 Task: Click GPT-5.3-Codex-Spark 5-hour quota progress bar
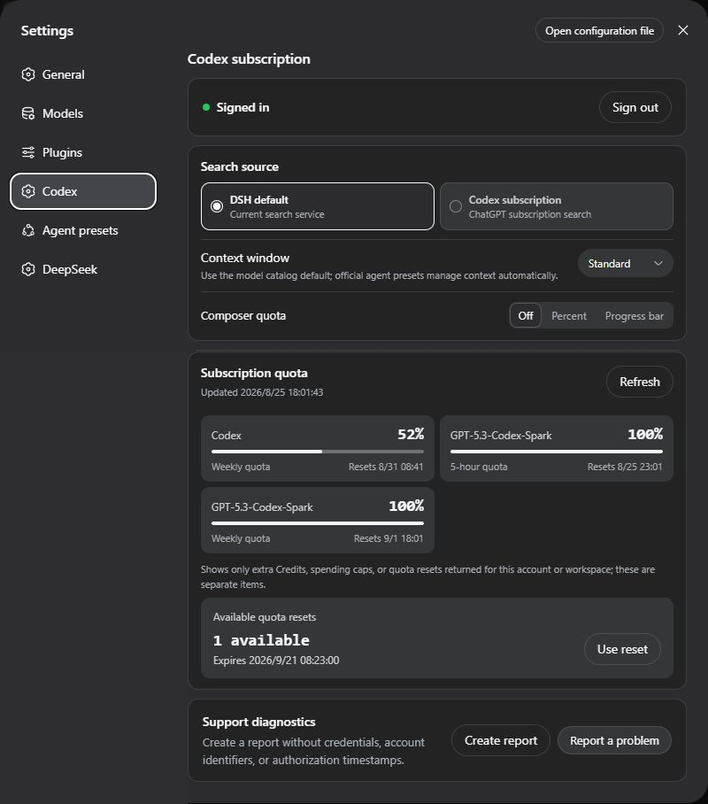coord(557,452)
